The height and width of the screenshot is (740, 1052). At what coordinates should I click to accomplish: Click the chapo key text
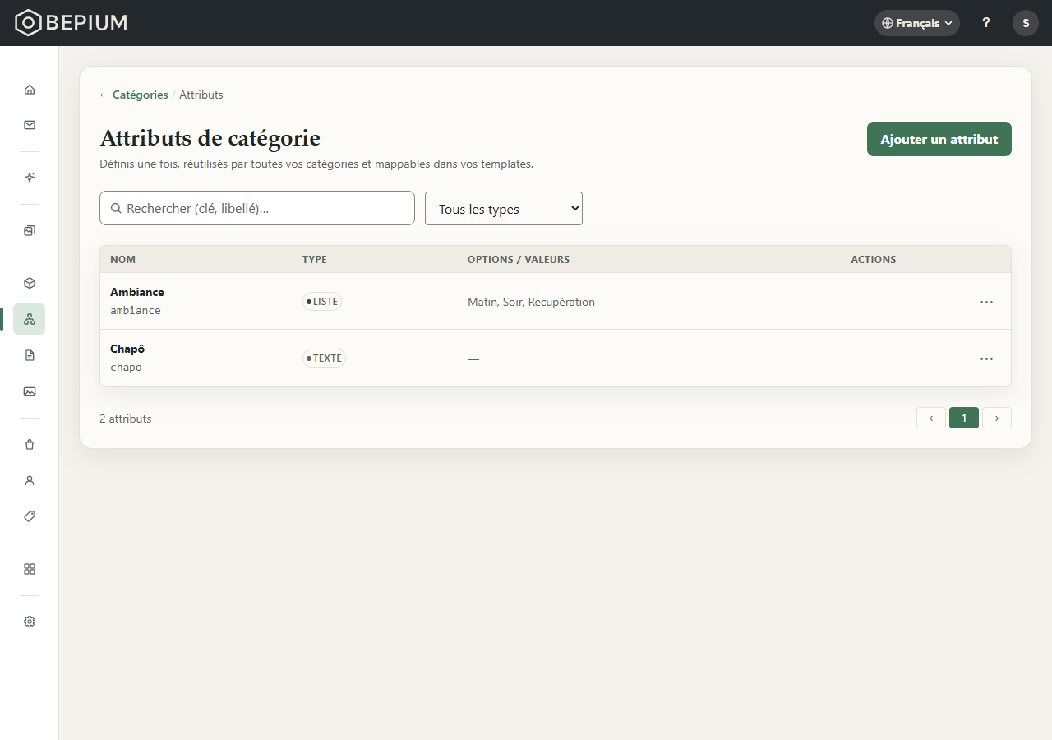click(x=126, y=368)
